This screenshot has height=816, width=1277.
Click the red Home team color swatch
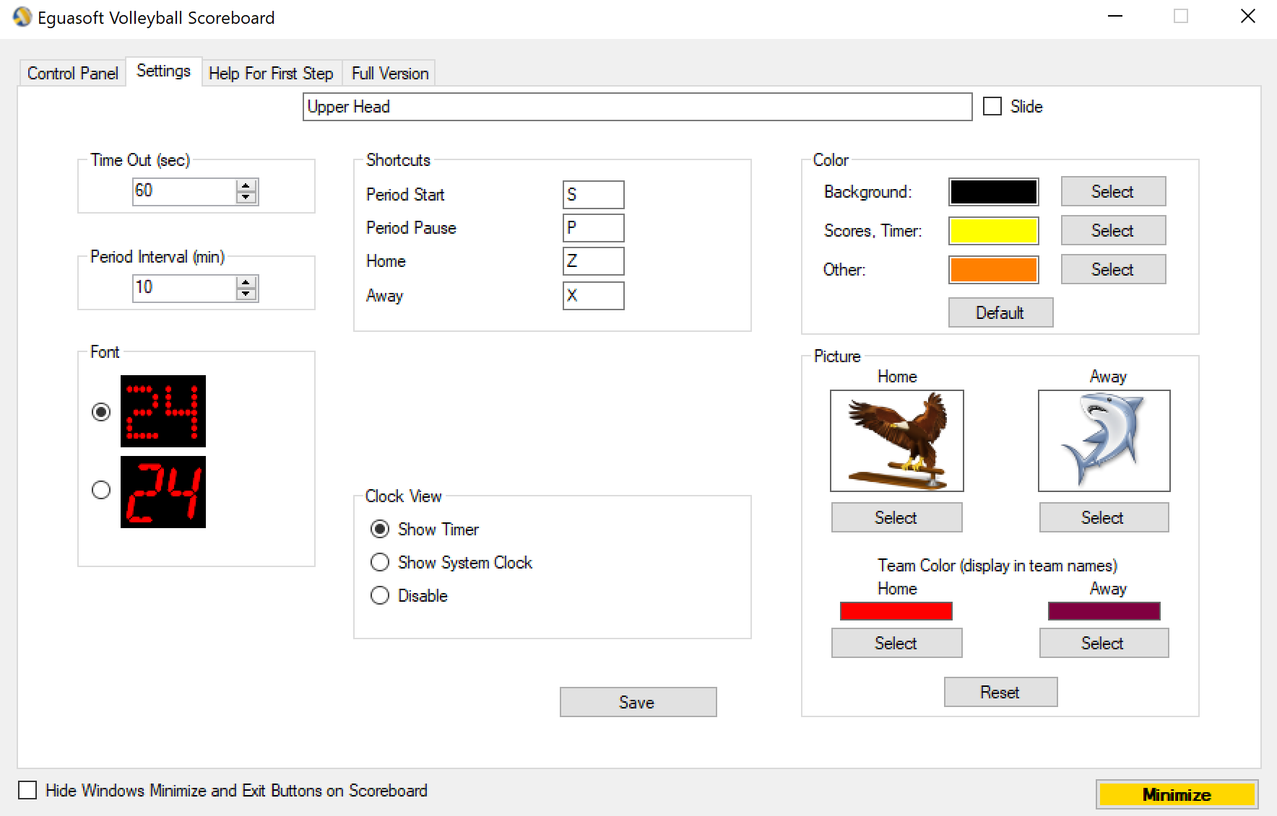pyautogui.click(x=896, y=611)
